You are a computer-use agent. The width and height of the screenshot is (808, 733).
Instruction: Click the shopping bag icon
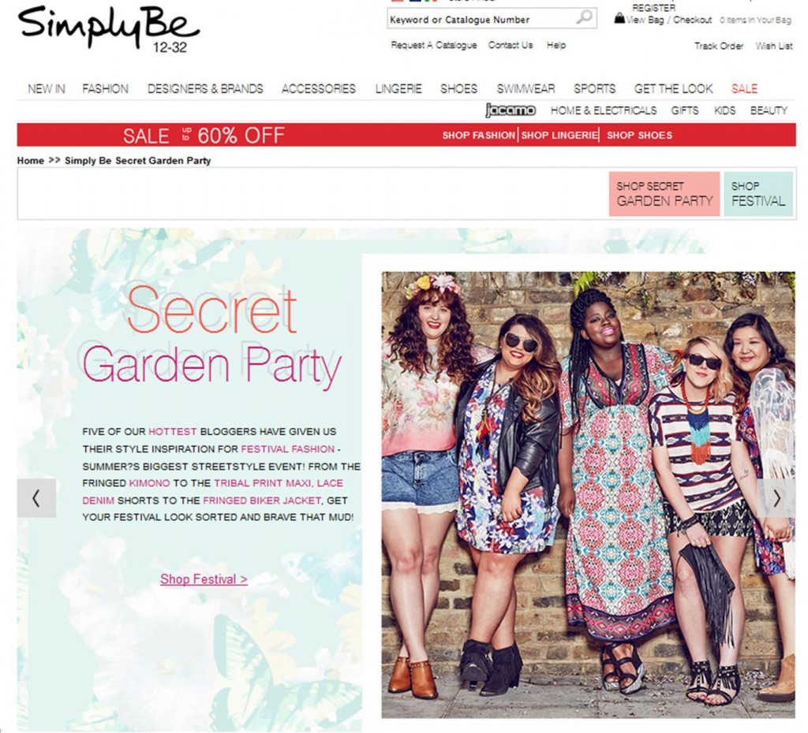coord(619,19)
